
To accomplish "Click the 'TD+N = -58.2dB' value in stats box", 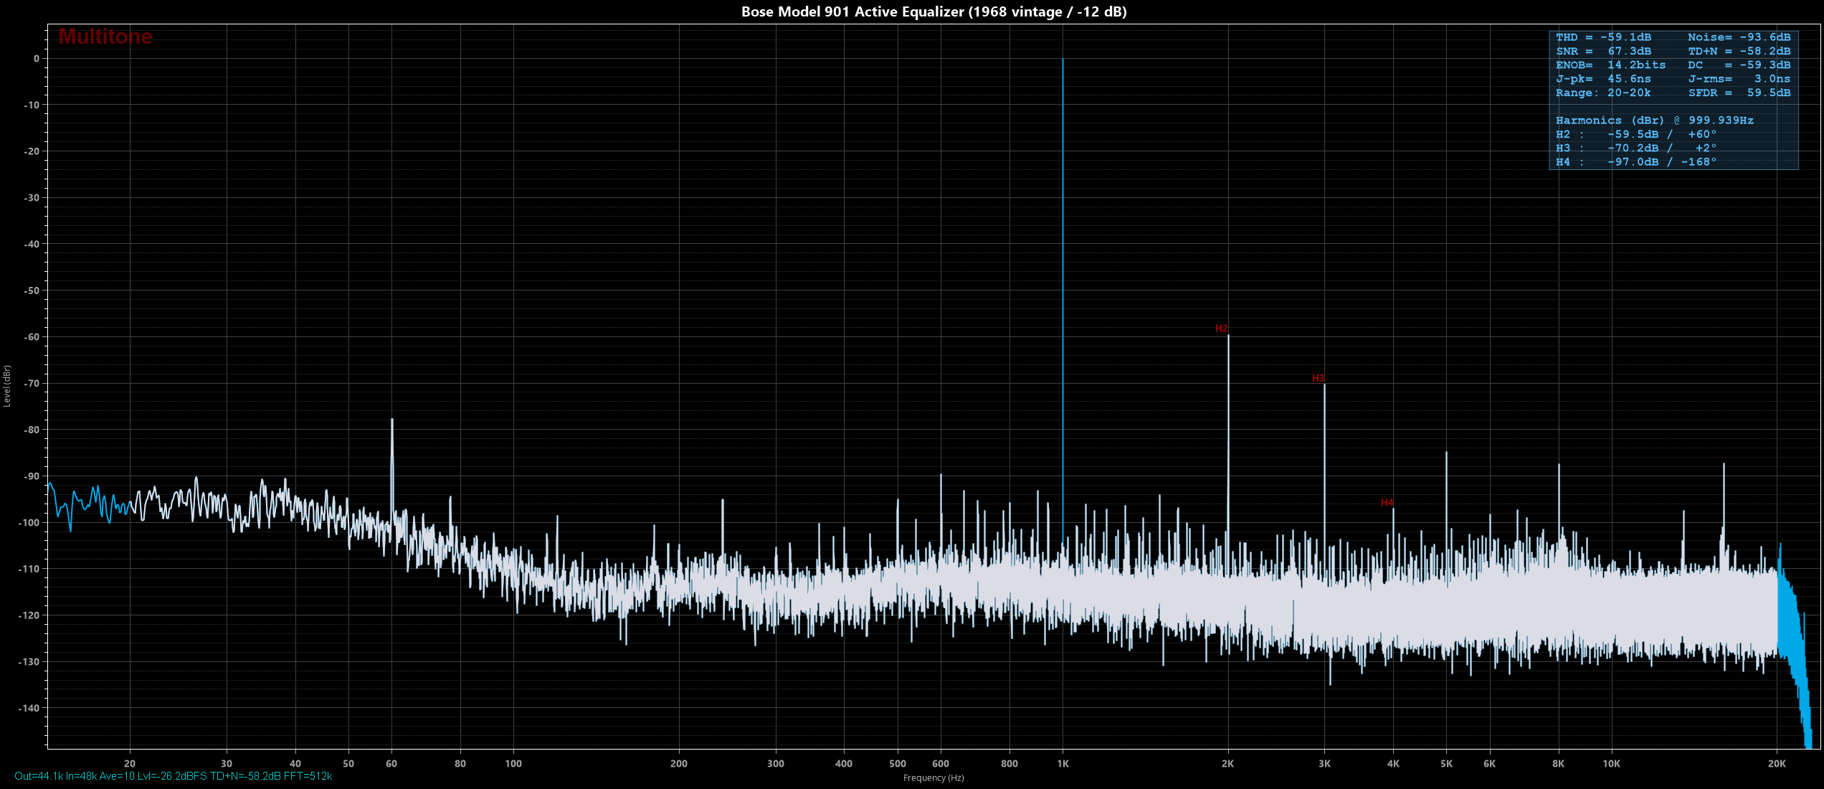I will [x=1739, y=51].
